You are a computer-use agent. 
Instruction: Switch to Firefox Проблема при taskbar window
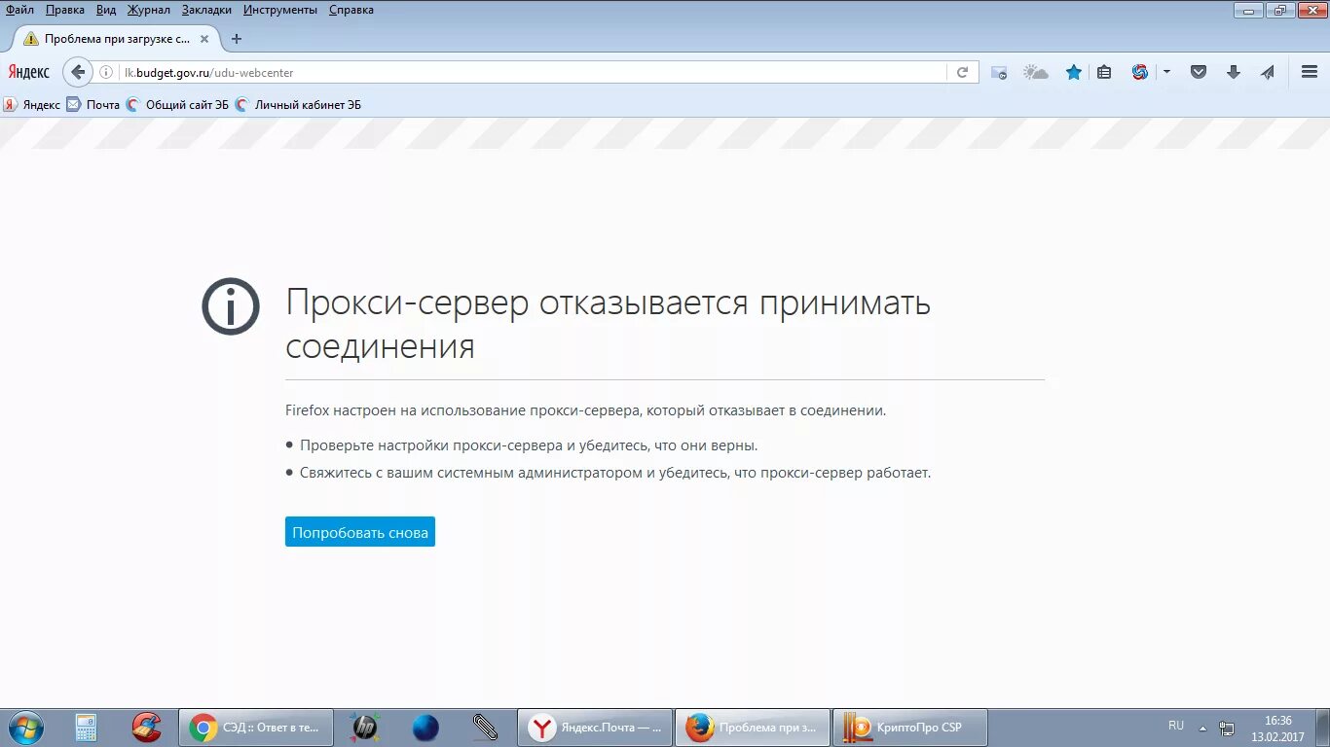point(753,728)
